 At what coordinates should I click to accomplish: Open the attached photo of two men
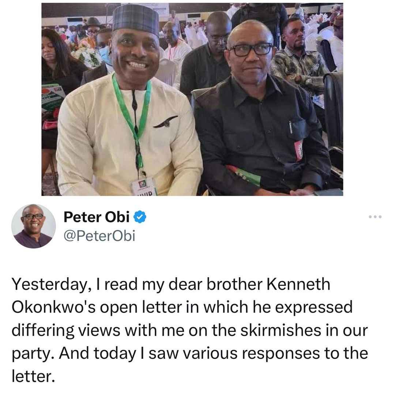[192, 99]
